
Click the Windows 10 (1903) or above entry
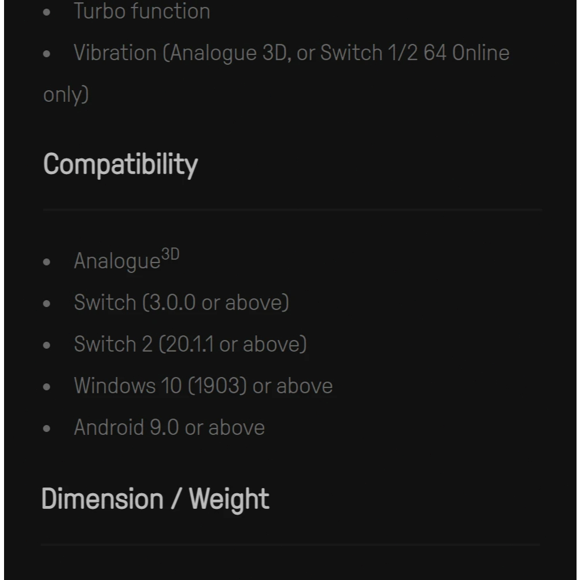tap(203, 386)
